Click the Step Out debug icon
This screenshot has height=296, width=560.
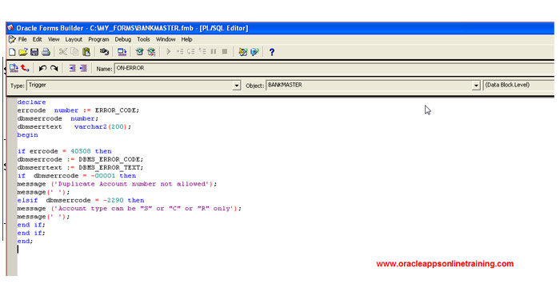pos(202,52)
